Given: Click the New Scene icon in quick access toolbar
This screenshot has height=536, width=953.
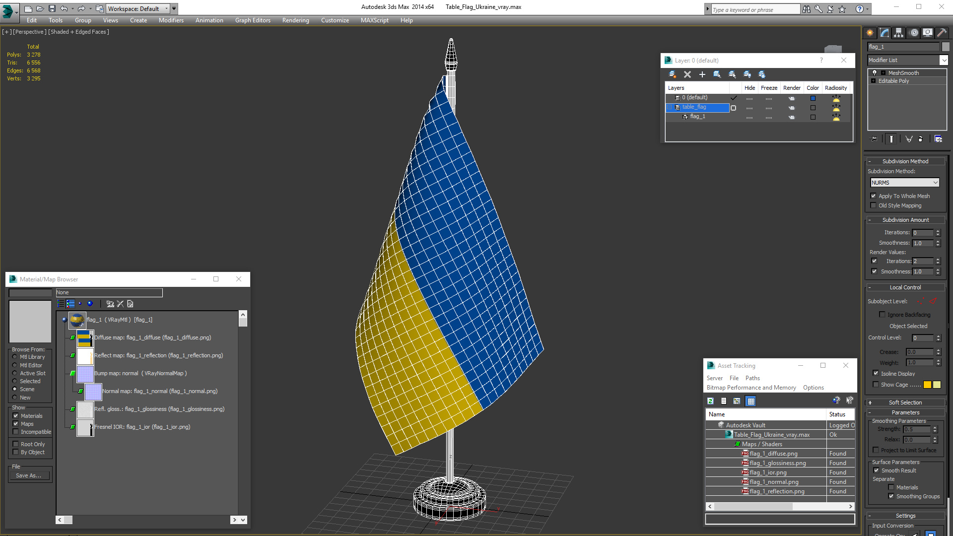Looking at the screenshot, I should (28, 8).
